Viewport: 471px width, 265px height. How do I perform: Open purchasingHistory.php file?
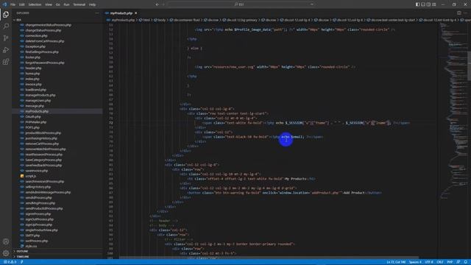(41, 138)
